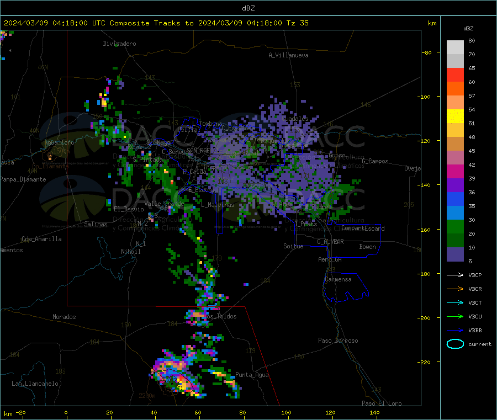Click the 100 km X-axis tick label
The width and height of the screenshot is (497, 420).
[x=286, y=412]
